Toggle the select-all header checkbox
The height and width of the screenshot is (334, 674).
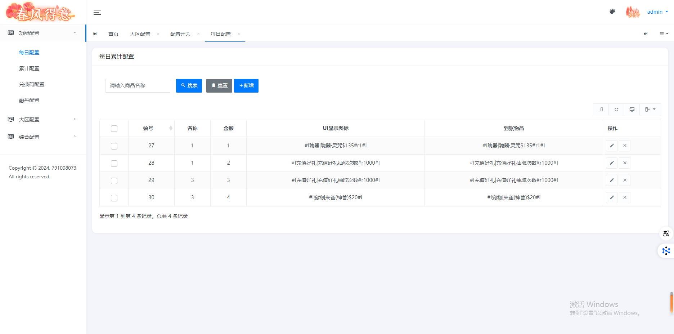click(x=114, y=129)
